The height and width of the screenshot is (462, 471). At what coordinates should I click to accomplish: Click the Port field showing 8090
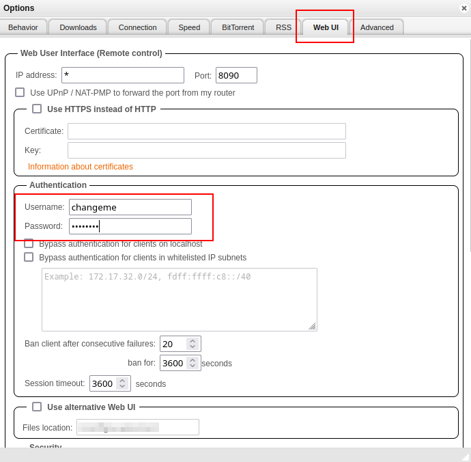(236, 75)
